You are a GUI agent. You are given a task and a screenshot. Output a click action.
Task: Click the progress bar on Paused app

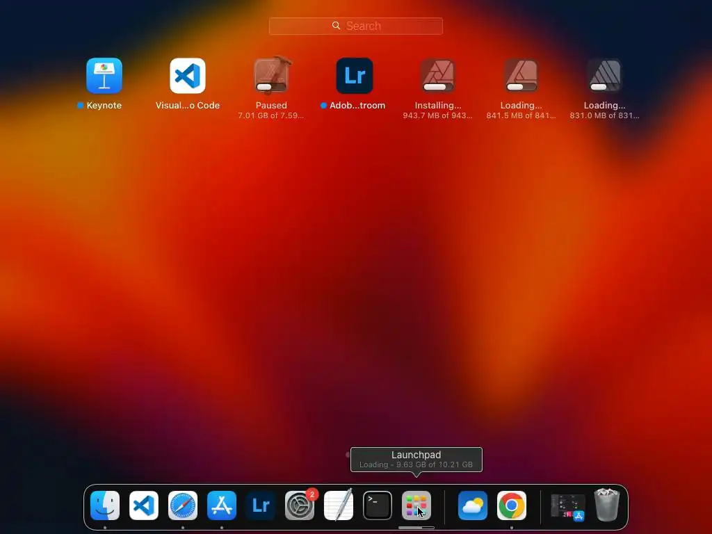[x=271, y=87]
